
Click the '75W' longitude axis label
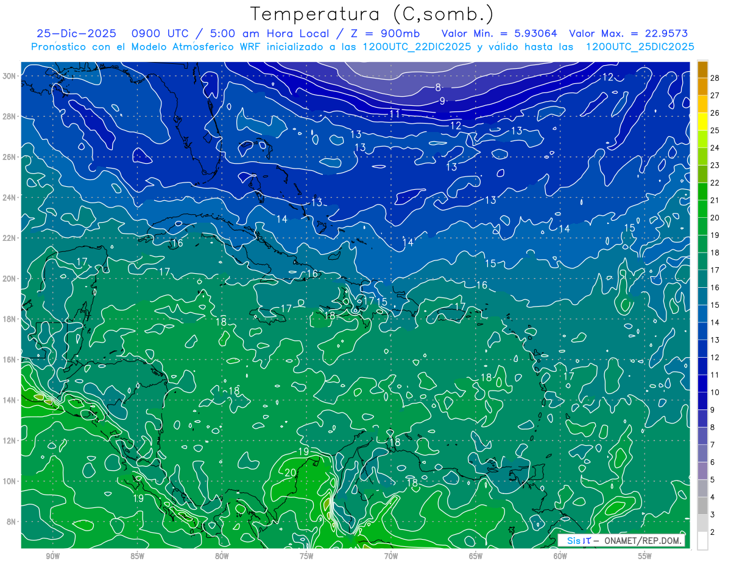click(306, 556)
